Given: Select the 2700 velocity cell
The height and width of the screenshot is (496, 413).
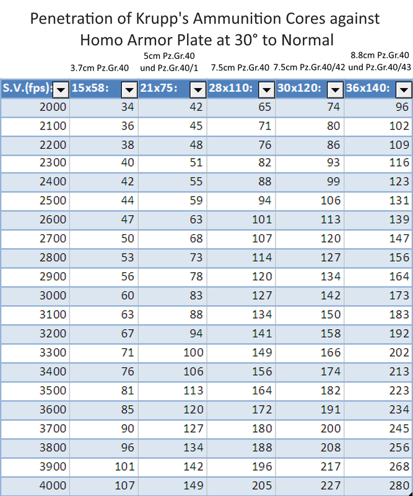Looking at the screenshot, I should (x=35, y=239).
